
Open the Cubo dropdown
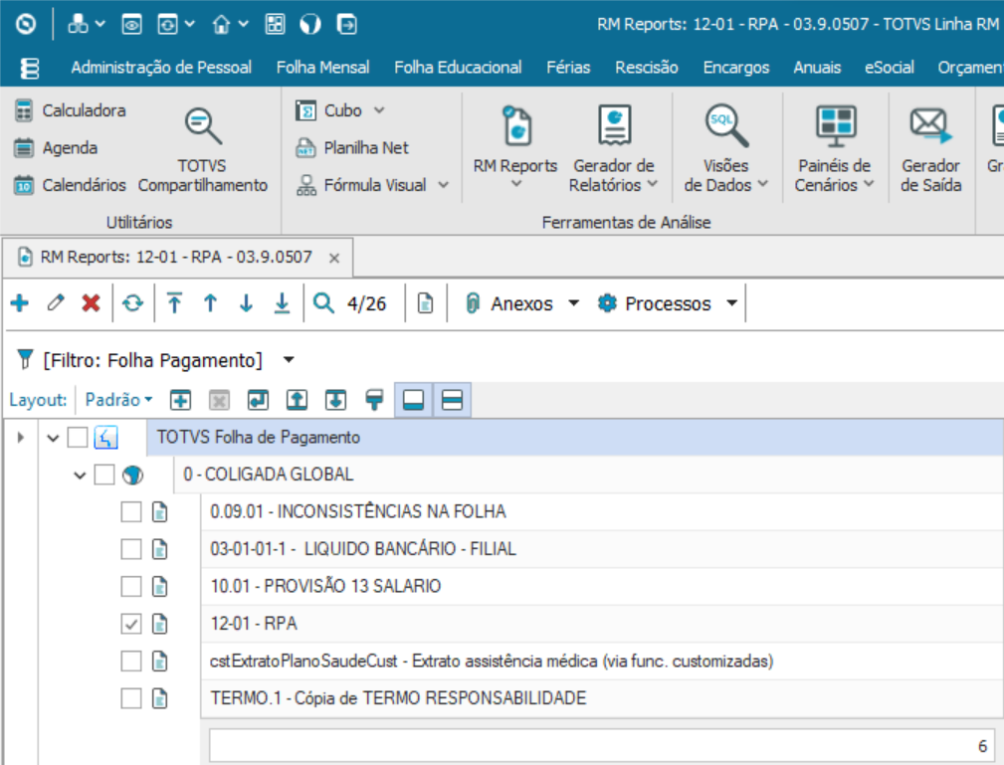point(379,110)
